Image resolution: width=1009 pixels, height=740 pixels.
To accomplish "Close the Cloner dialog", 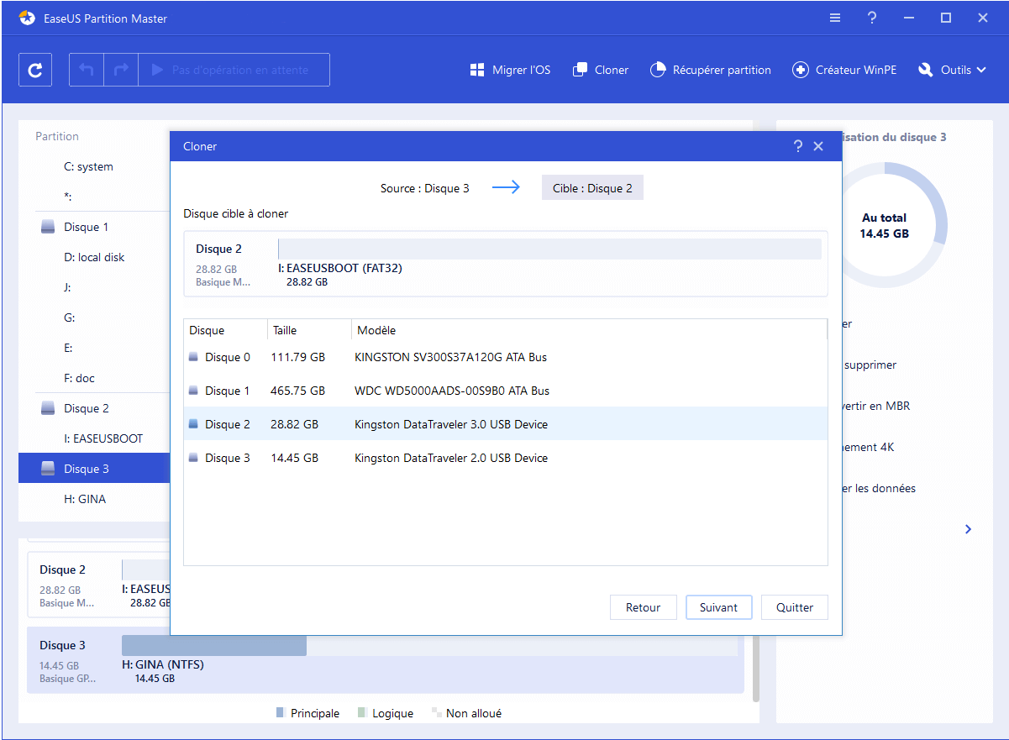I will (819, 146).
